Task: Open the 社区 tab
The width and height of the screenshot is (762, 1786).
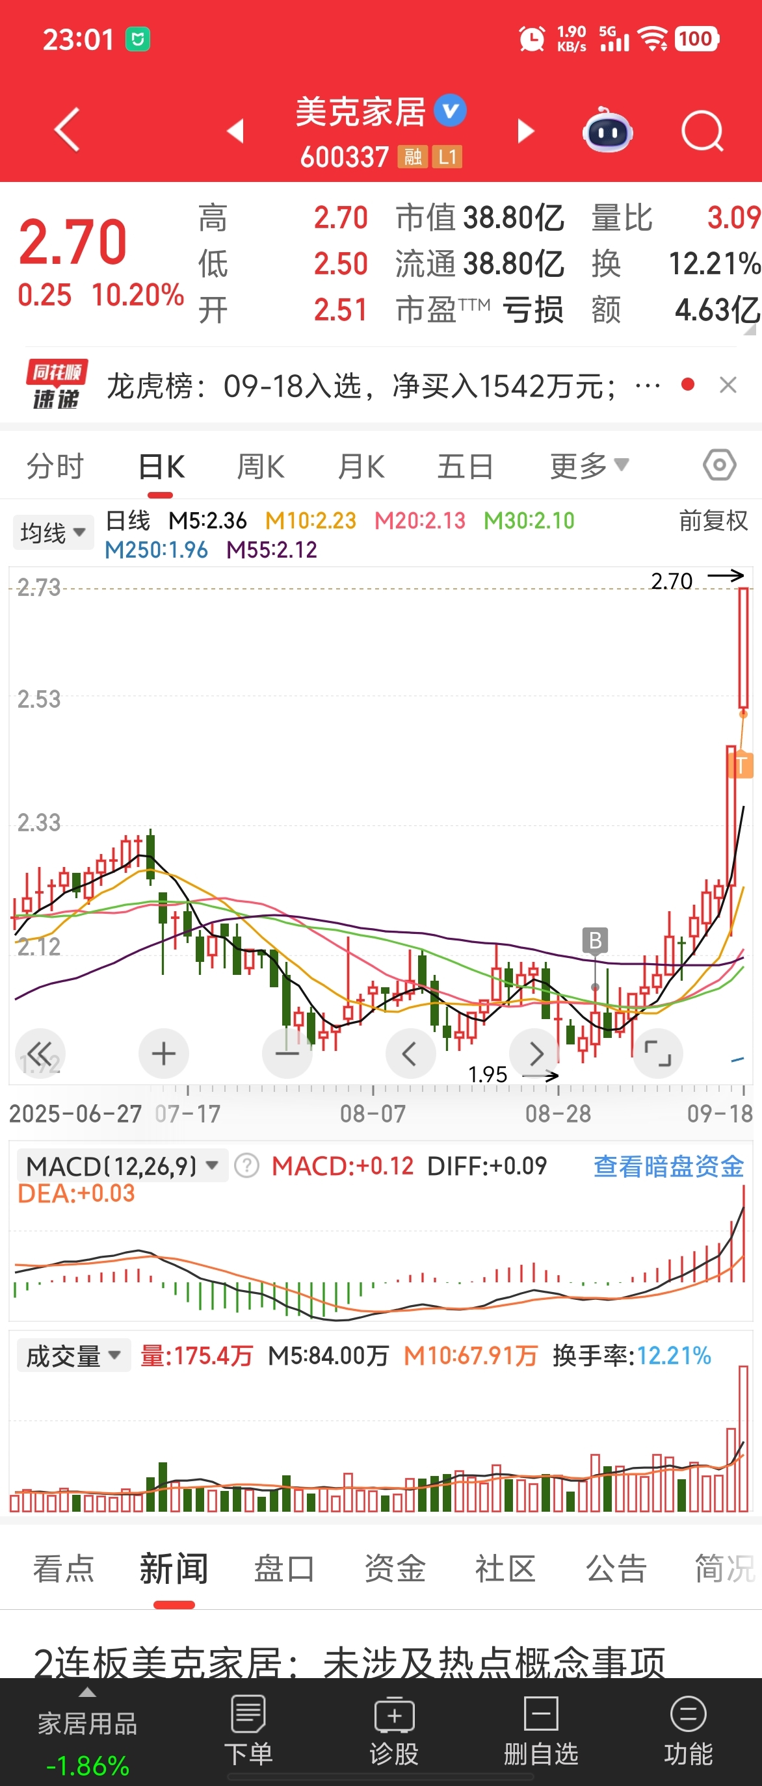Action: (x=505, y=1569)
